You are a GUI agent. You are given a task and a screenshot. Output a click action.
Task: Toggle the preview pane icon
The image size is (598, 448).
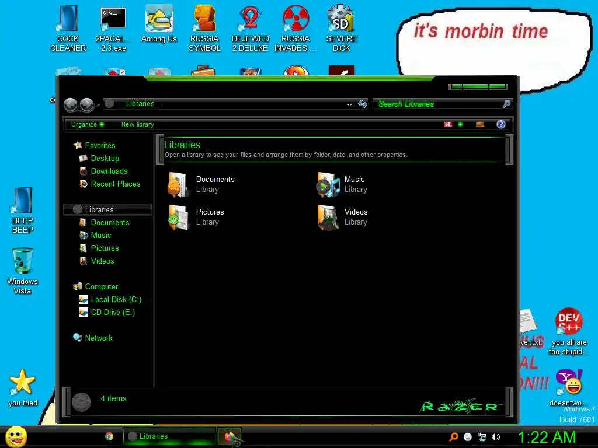[480, 124]
